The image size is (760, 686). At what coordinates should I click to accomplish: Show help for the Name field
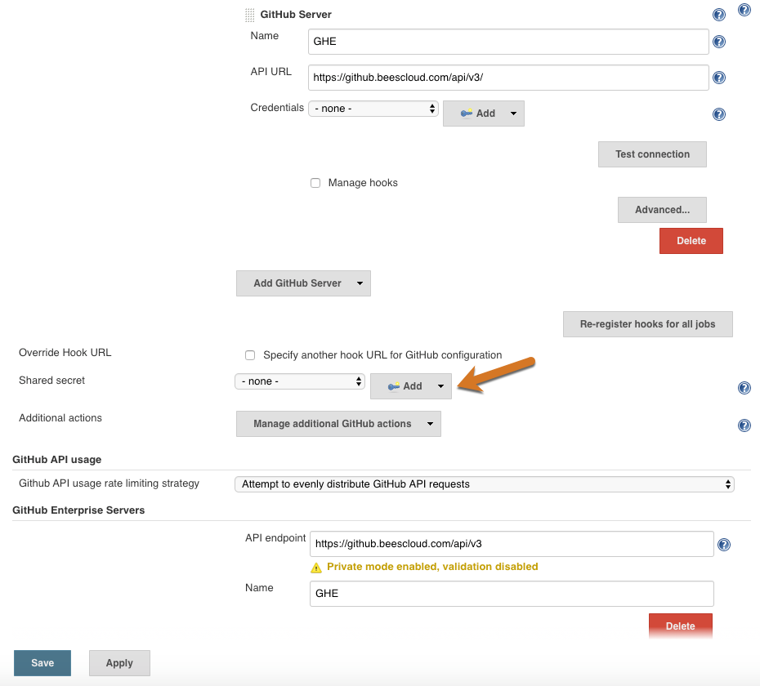[x=719, y=42]
